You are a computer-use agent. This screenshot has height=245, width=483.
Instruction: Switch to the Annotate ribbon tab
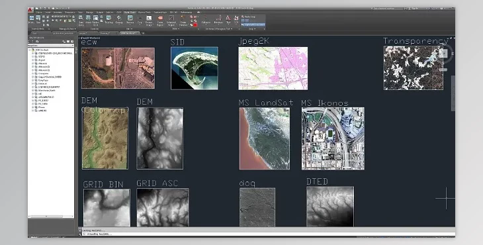58,13
